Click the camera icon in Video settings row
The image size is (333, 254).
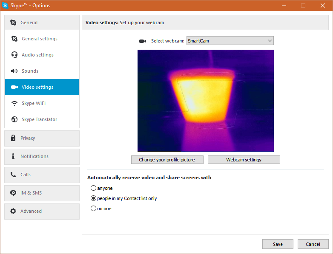(14, 87)
